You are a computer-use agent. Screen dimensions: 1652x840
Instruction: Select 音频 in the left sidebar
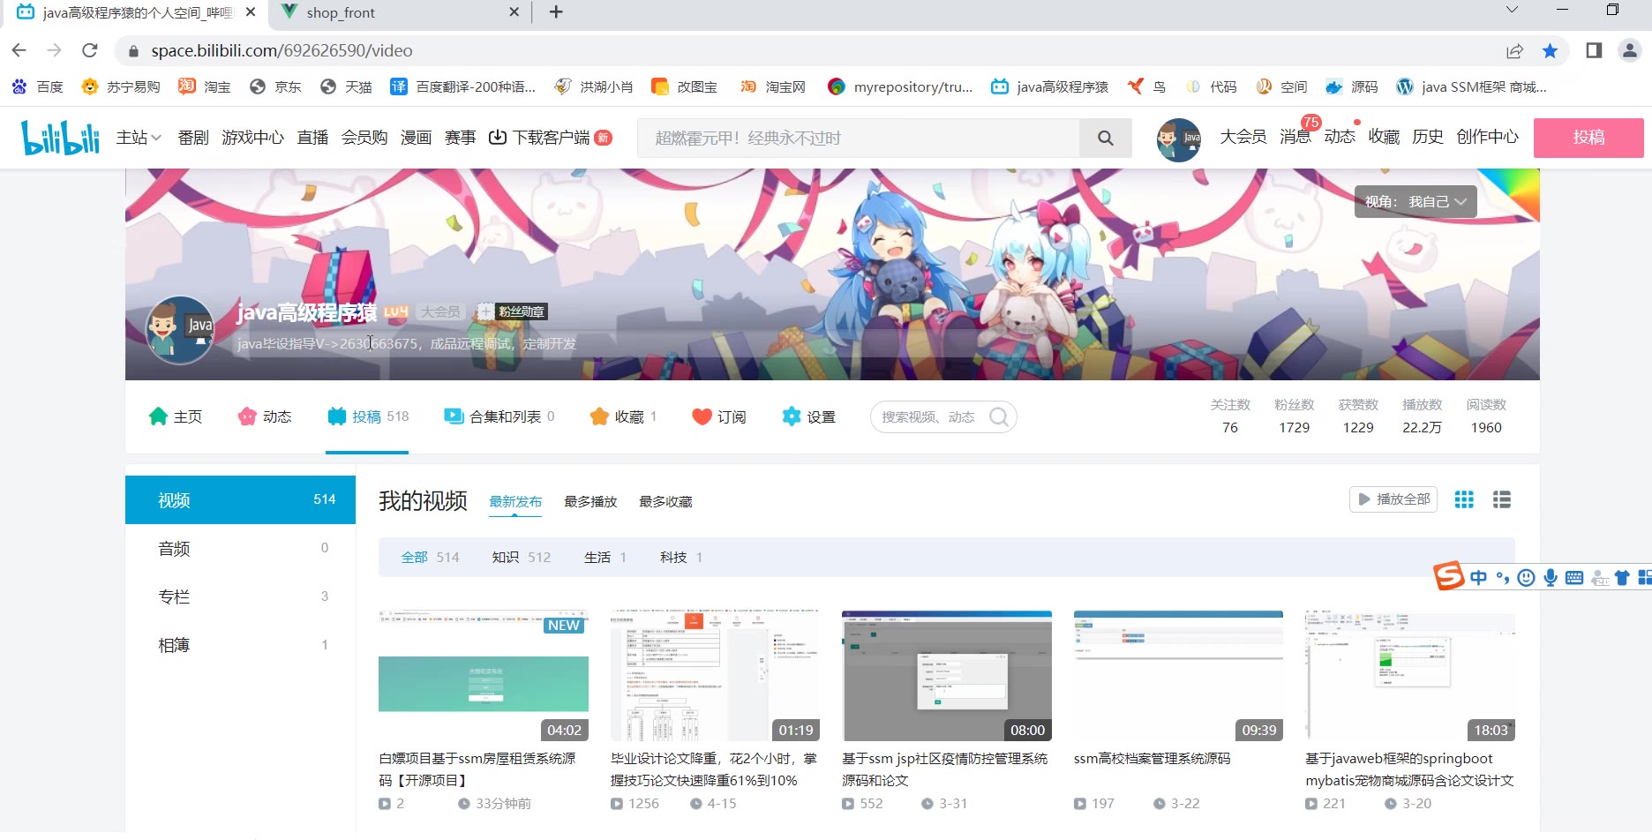point(240,548)
